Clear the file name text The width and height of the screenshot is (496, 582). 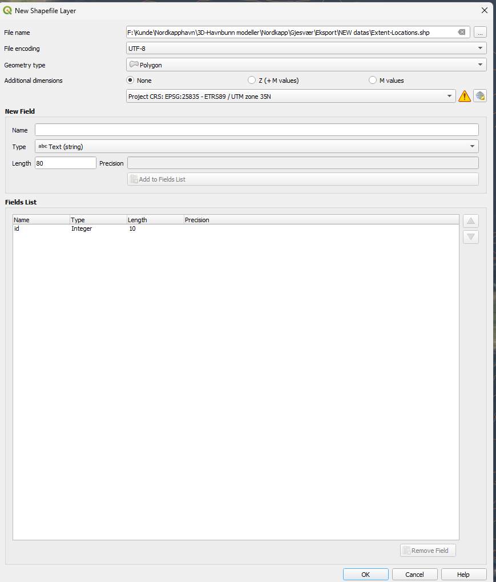click(x=462, y=33)
